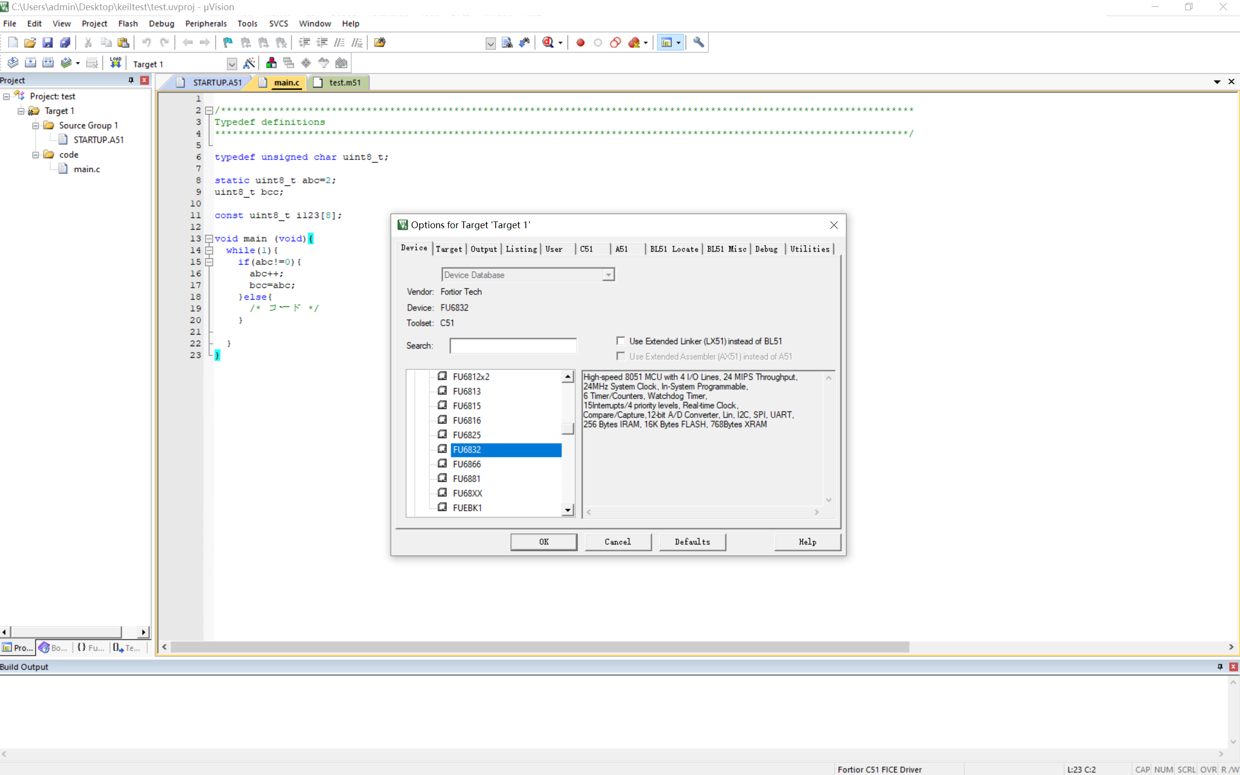Collapse the code folder tree node
Image resolution: width=1240 pixels, height=775 pixels.
35,155
